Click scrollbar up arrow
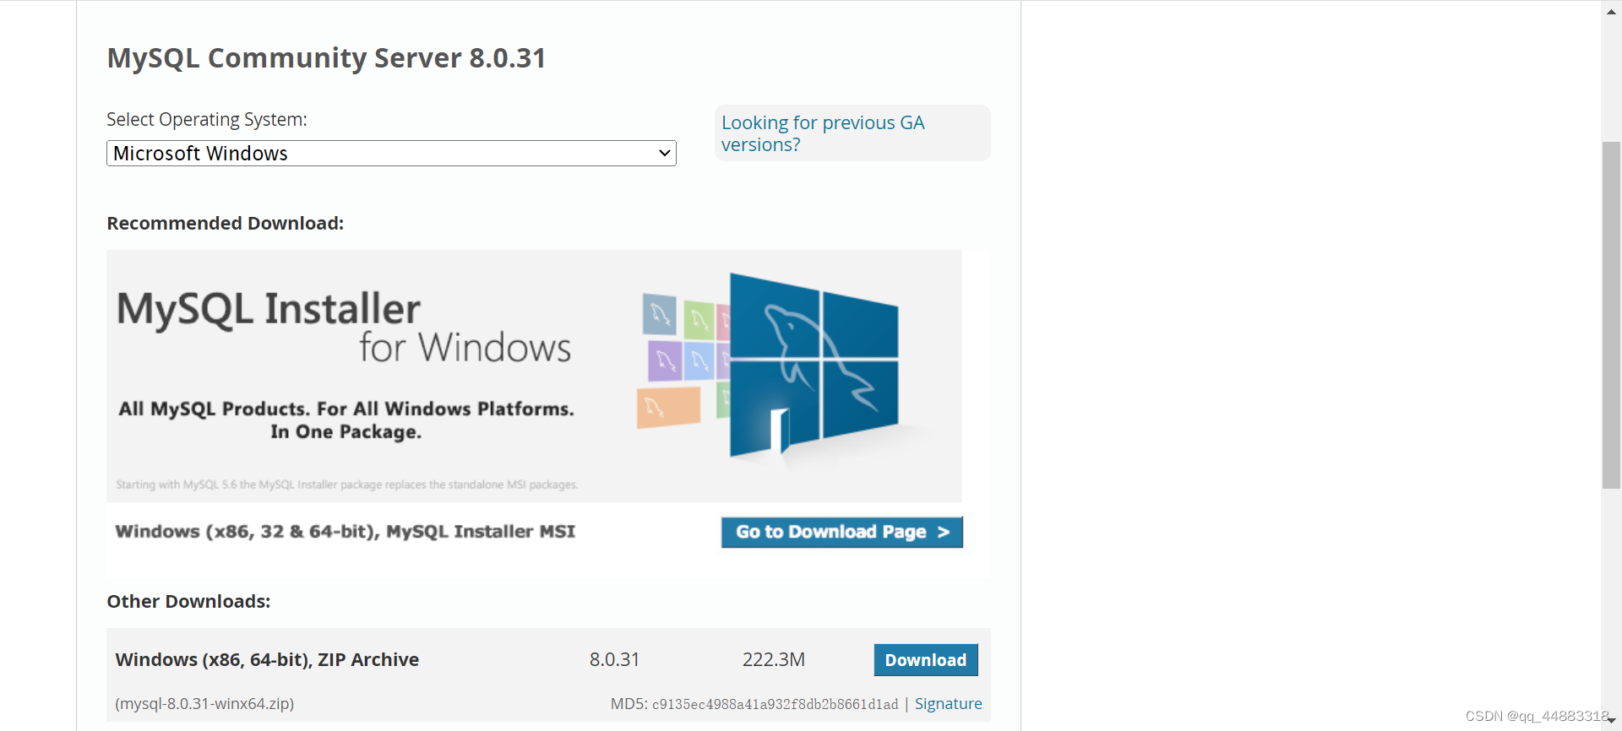This screenshot has height=731, width=1622. click(1611, 12)
